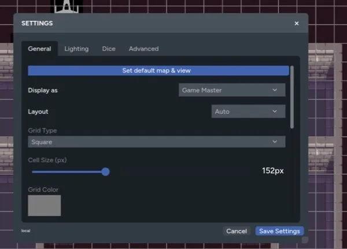Click the Cell Size (px) label

(47, 160)
